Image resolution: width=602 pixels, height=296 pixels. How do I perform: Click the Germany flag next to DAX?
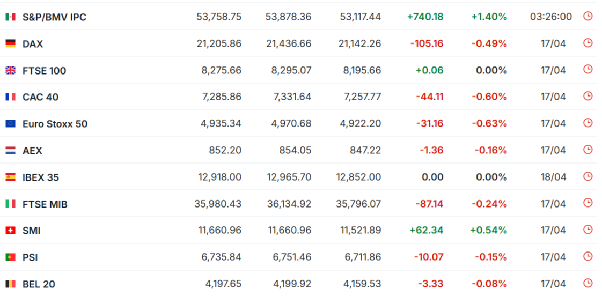tap(10, 44)
